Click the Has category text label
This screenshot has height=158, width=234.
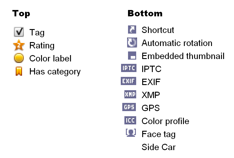[x=55, y=72]
